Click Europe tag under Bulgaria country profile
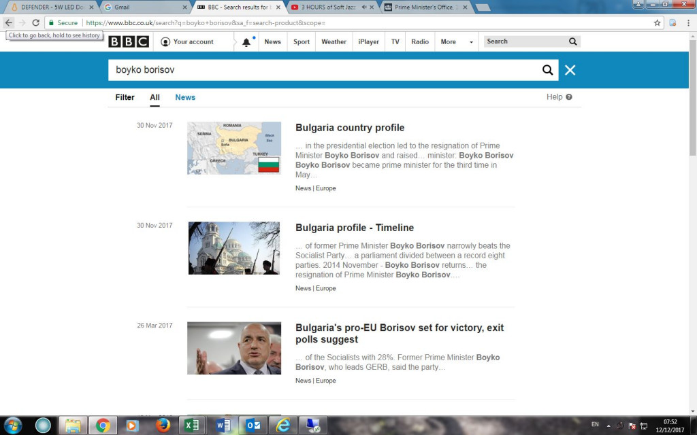The image size is (697, 435). 326,188
